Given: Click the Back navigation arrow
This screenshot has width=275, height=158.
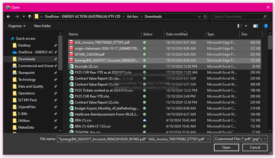Looking at the screenshot, I should (9, 17).
